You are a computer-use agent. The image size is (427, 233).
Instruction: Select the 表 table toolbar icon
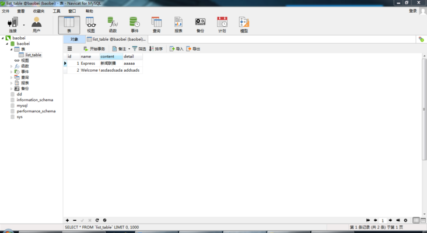tap(69, 24)
